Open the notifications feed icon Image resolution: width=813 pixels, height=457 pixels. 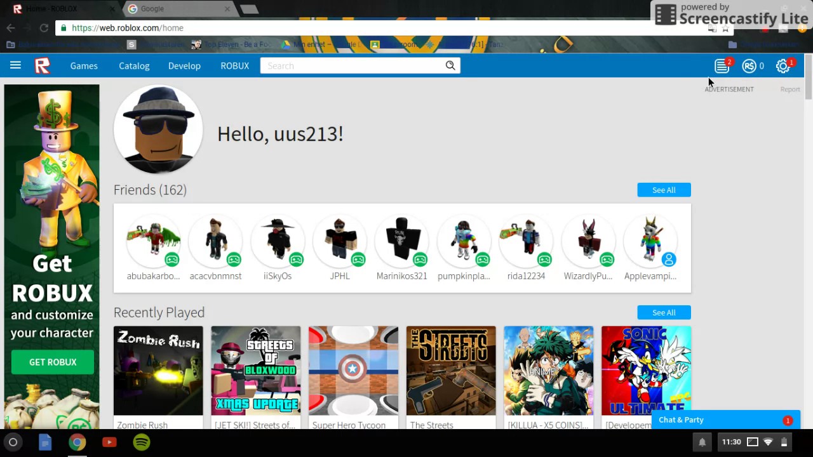click(722, 66)
